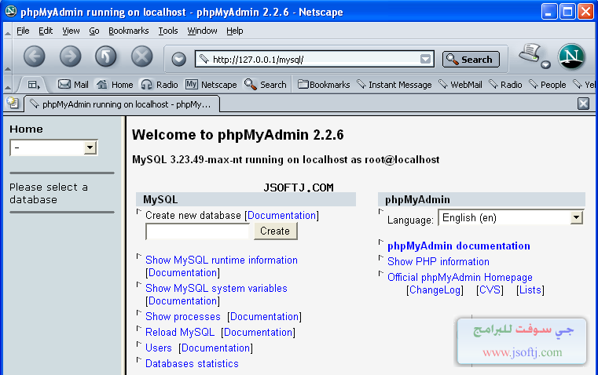Open Documentation next to Users
Image resolution: width=598 pixels, height=375 pixels.
pos(215,348)
